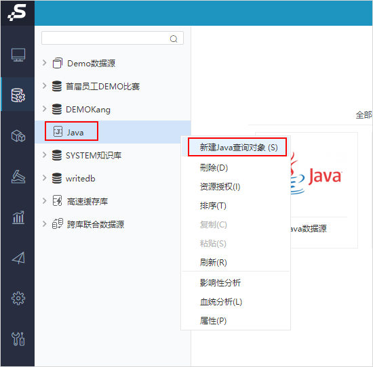Image resolution: width=373 pixels, height=367 pixels.
Task: Expand the Demo数据源 tree node
Action: pyautogui.click(x=44, y=63)
